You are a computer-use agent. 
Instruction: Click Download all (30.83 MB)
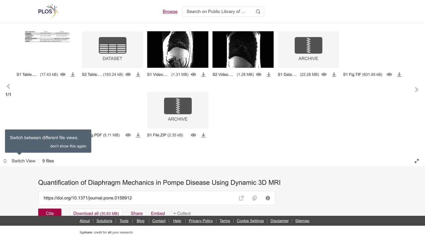[96, 213]
